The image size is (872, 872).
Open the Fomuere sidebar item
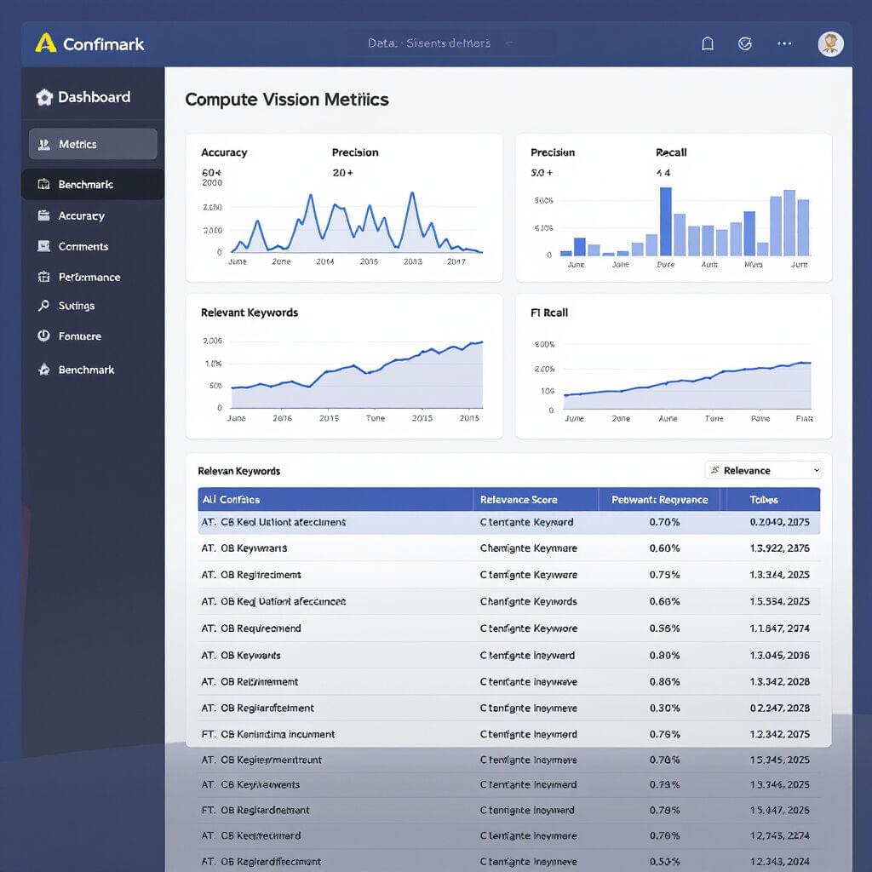pyautogui.click(x=93, y=336)
